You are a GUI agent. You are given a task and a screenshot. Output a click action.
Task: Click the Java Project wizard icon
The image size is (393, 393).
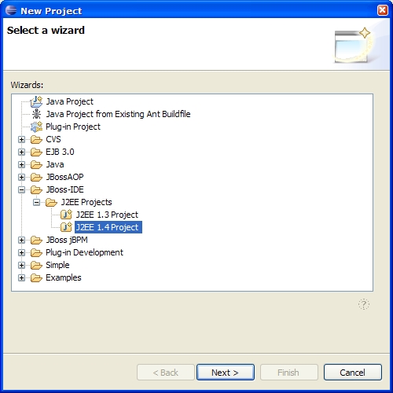[x=36, y=101]
